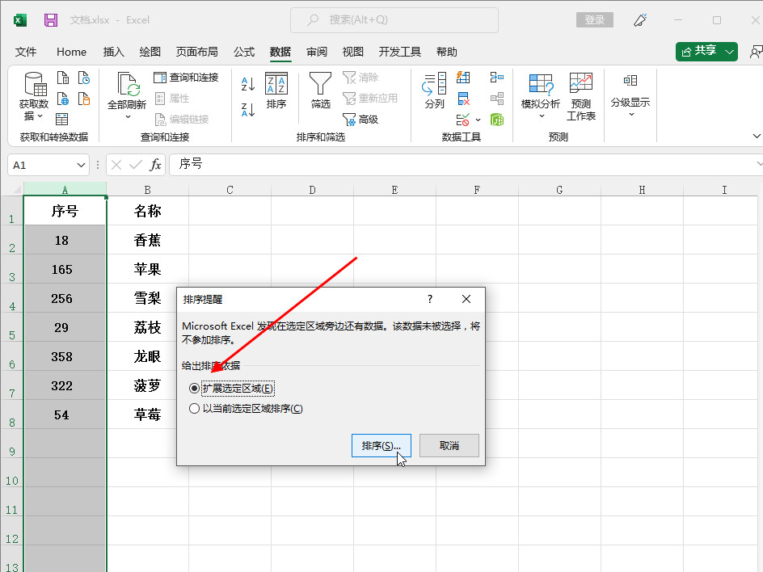Click the Flash Fill icon in 数据工具
Image resolution: width=763 pixels, height=572 pixels.
click(x=463, y=78)
